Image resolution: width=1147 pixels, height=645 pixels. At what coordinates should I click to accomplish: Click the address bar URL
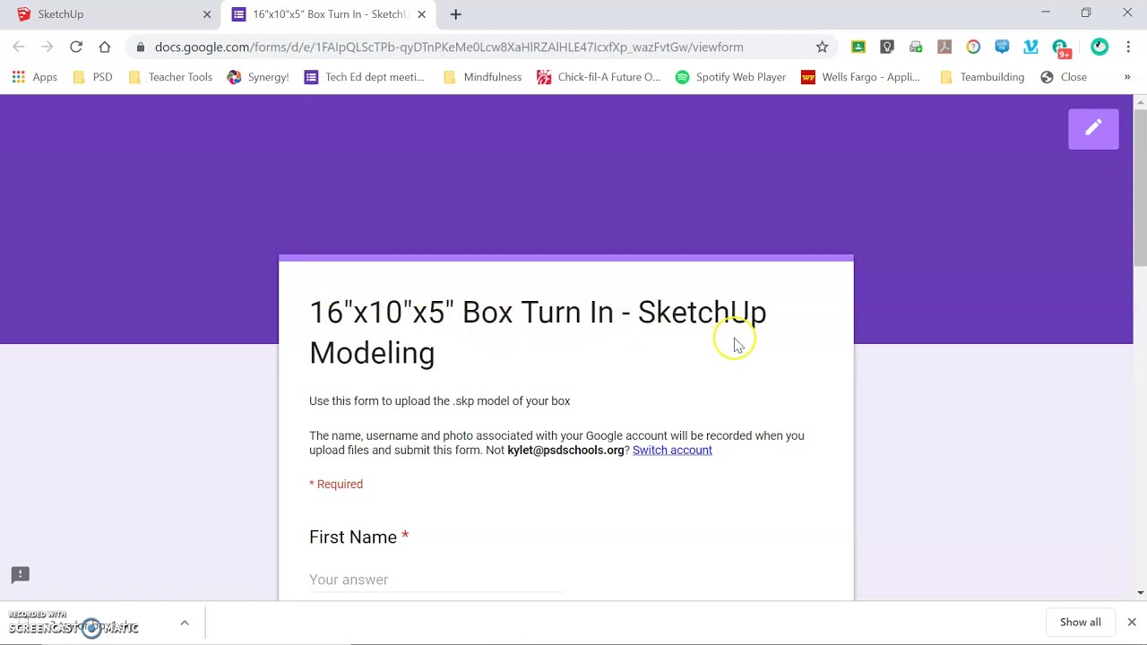coord(449,47)
